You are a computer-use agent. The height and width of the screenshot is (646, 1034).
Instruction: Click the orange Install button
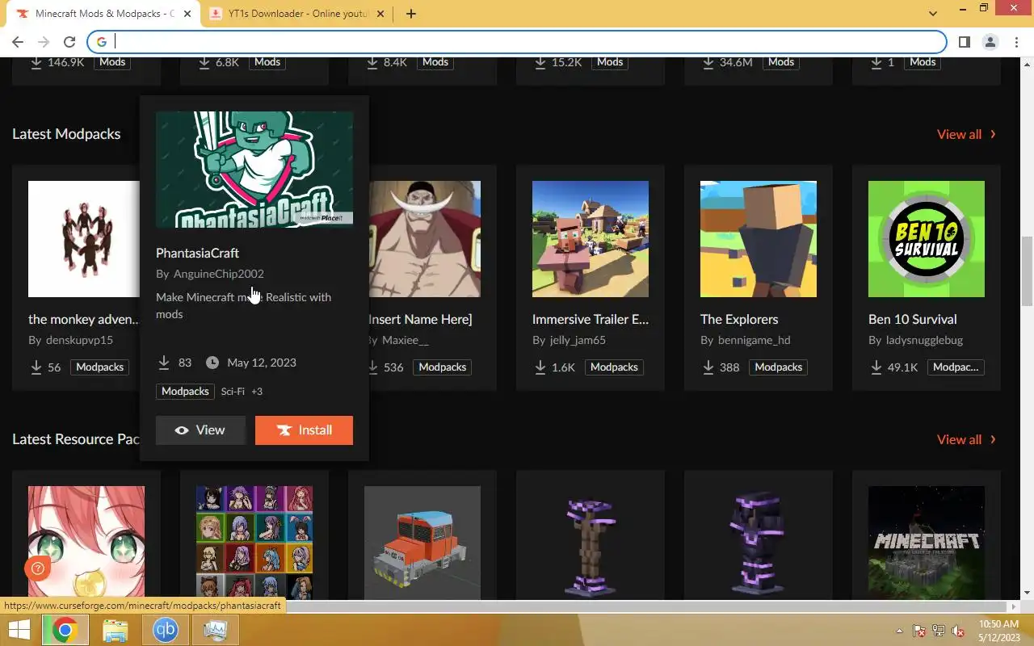point(304,430)
